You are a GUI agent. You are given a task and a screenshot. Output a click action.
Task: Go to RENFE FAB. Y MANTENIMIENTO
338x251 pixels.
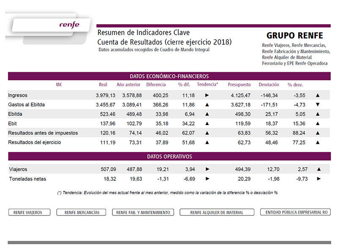tap(143, 212)
